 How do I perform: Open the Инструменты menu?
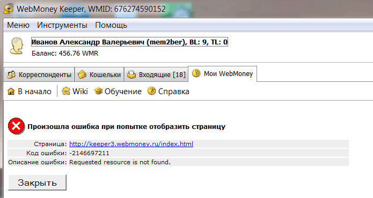pyautogui.click(x=62, y=25)
